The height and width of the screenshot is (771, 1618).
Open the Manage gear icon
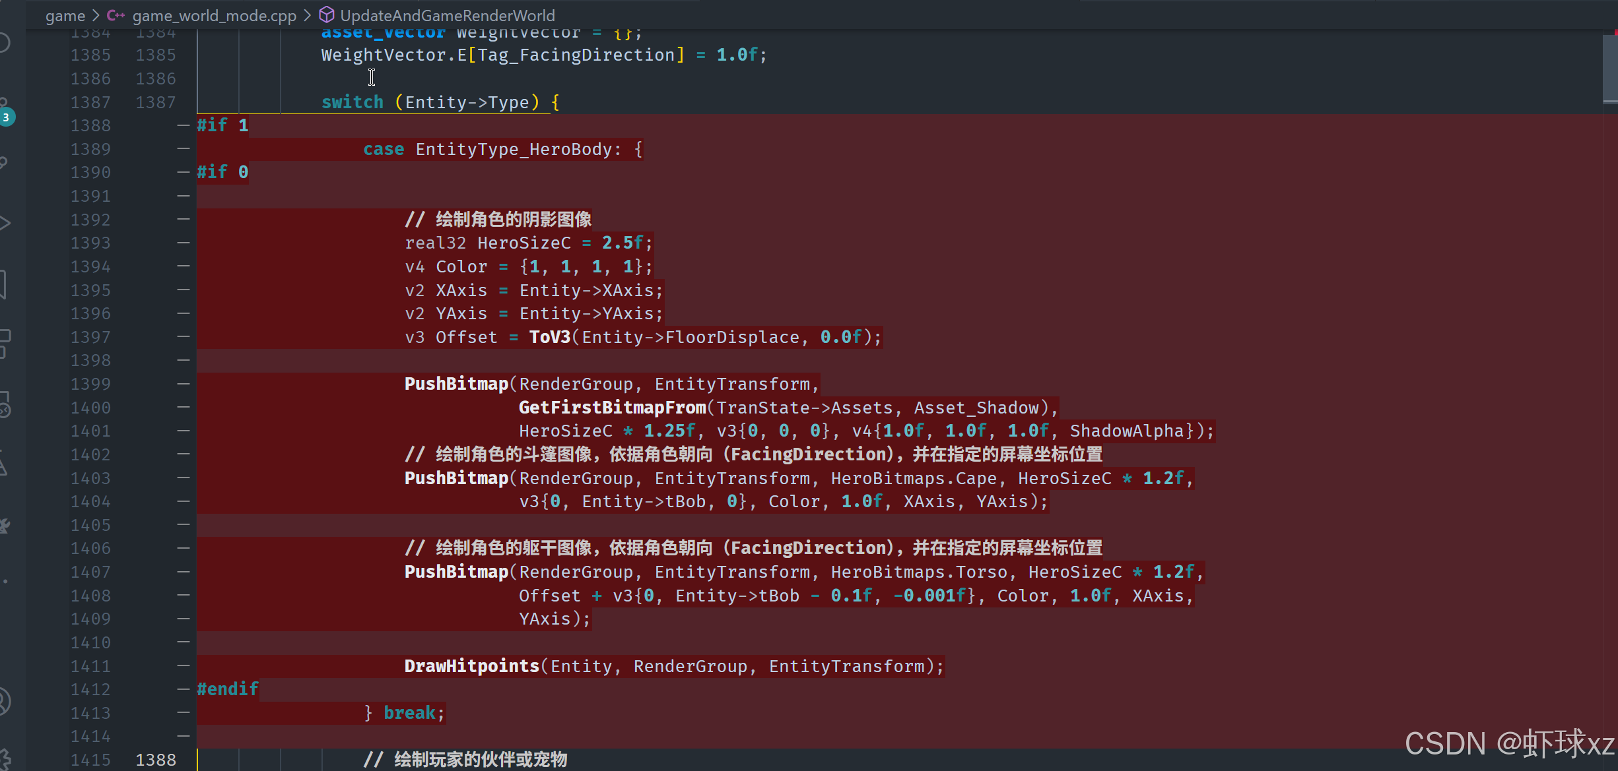point(4,758)
